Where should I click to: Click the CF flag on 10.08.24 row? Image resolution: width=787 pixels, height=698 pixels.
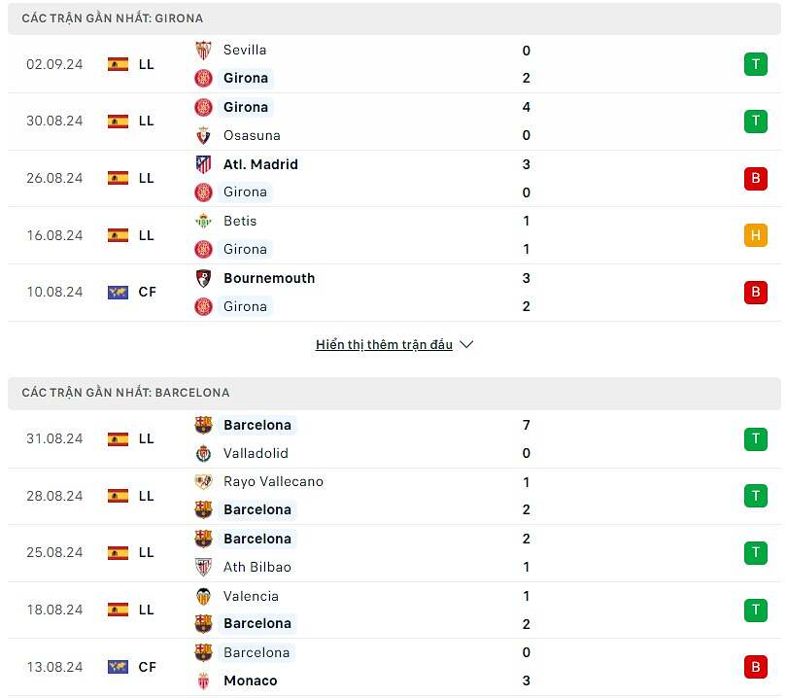(x=118, y=292)
